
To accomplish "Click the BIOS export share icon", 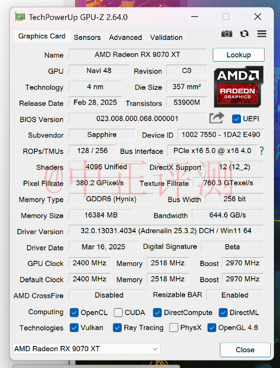I will click(216, 118).
